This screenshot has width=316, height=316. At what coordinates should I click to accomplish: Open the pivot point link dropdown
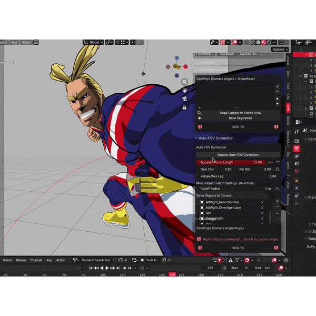[110, 42]
